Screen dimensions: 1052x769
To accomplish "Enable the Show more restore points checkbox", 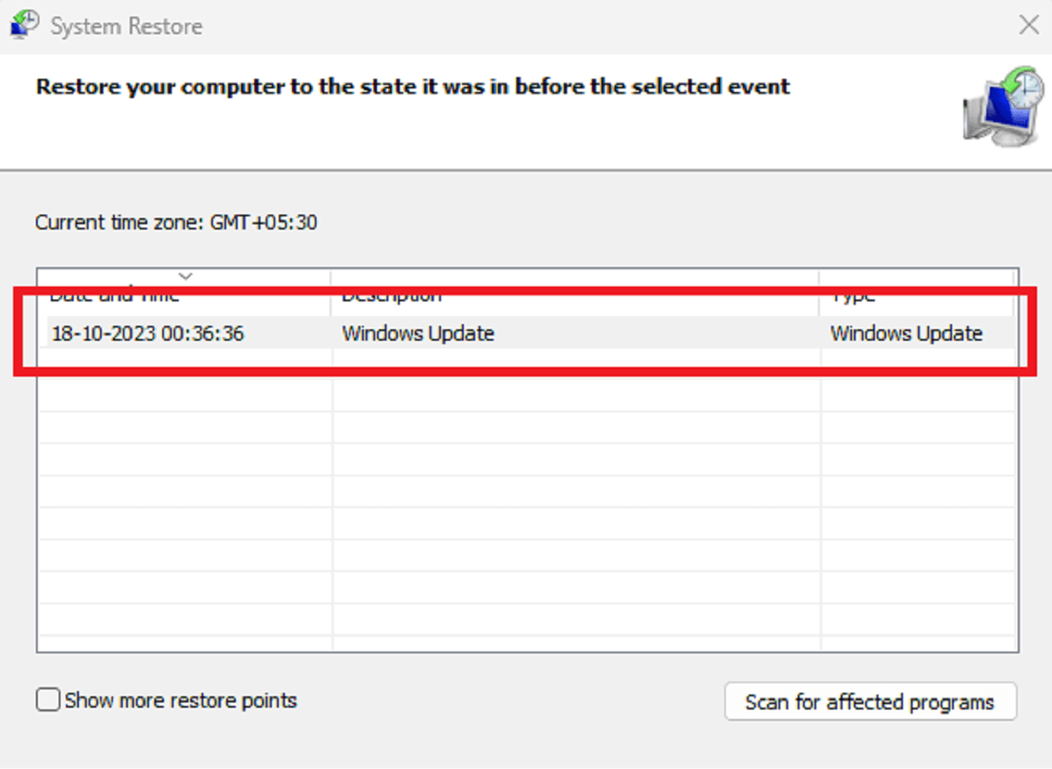I will click(x=49, y=700).
